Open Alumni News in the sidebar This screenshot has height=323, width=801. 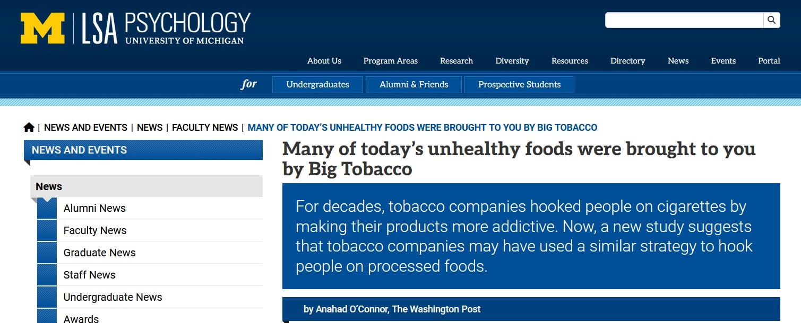(x=94, y=208)
